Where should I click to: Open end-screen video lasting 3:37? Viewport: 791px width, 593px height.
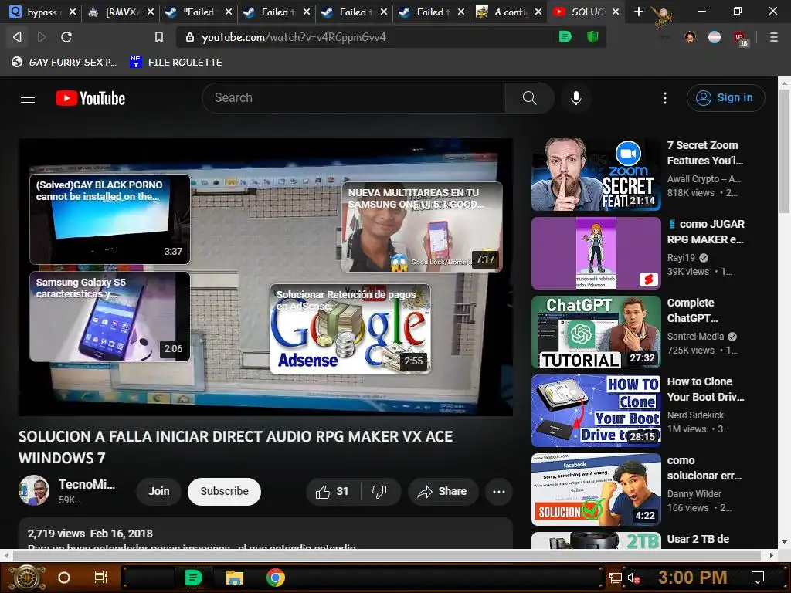click(110, 219)
